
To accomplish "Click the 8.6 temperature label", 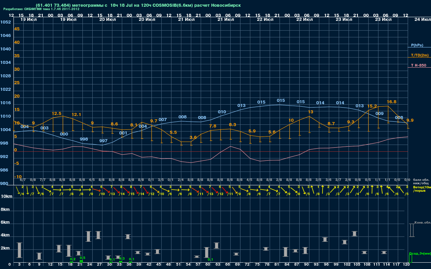I will point(114,124).
